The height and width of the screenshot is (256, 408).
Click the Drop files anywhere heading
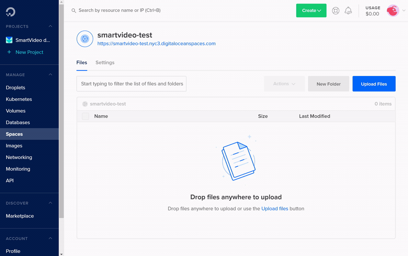(236, 197)
